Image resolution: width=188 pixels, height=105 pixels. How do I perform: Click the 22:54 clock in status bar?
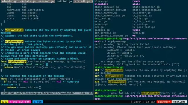(137, 102)
